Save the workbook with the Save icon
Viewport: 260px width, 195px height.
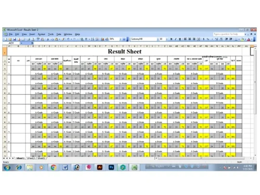point(14,39)
